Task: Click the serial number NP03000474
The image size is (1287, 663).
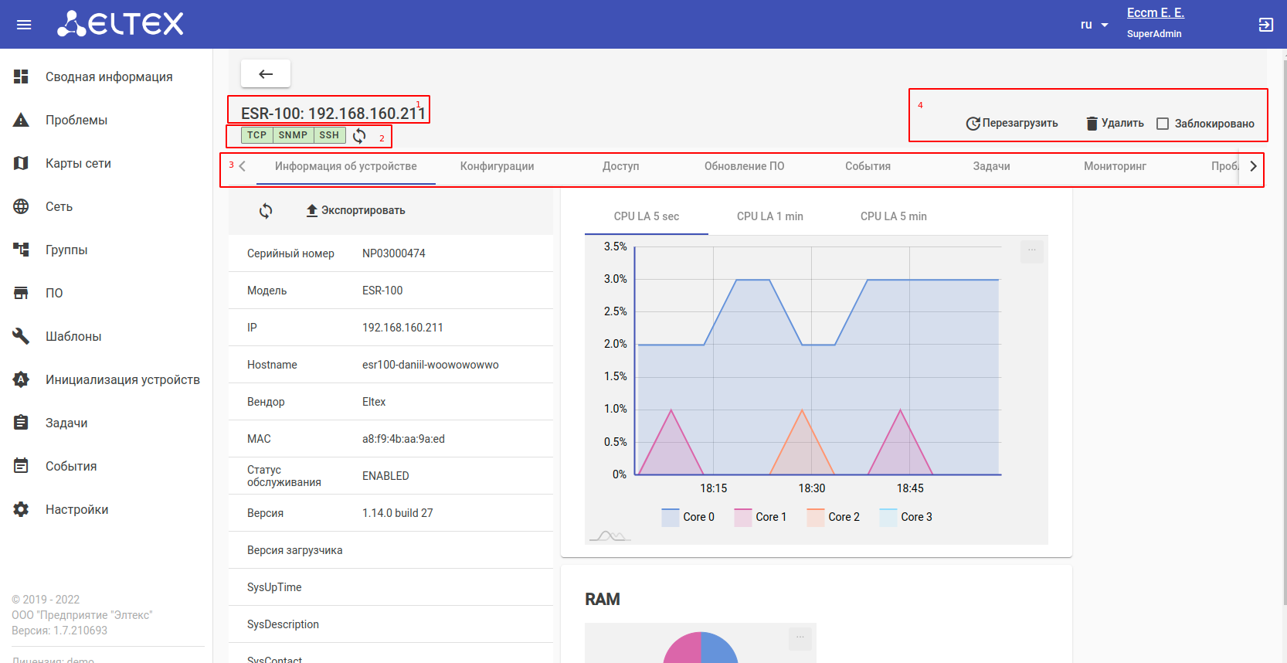Action: (394, 253)
